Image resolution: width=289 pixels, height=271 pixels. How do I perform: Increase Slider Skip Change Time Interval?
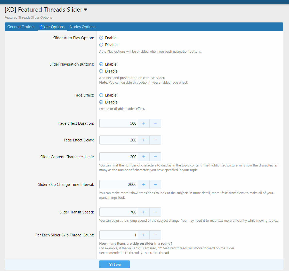click(144, 185)
